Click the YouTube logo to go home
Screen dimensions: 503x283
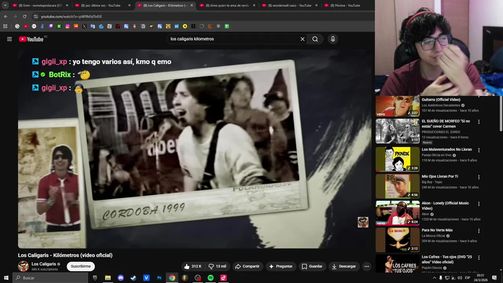[31, 39]
